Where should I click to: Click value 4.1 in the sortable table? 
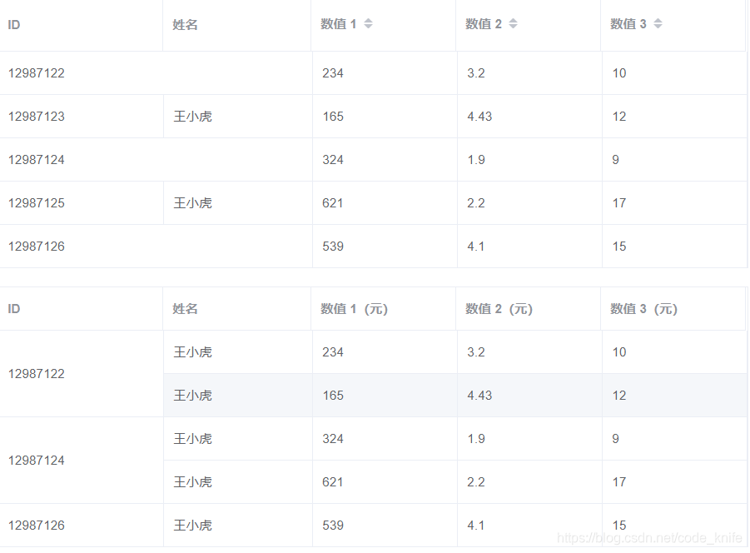tap(476, 246)
